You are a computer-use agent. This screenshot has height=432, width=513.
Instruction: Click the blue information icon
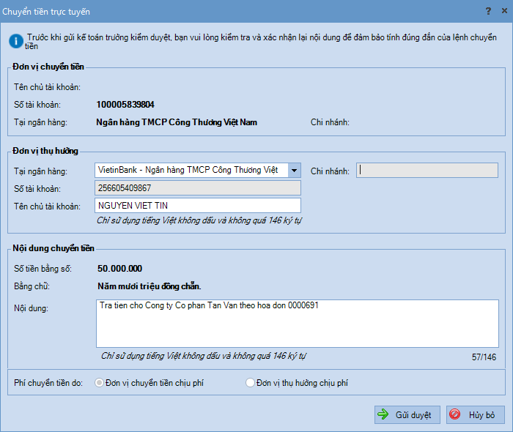(16, 41)
